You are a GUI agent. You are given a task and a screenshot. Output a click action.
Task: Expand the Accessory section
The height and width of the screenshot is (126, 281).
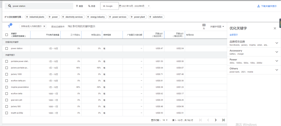click(x=277, y=52)
